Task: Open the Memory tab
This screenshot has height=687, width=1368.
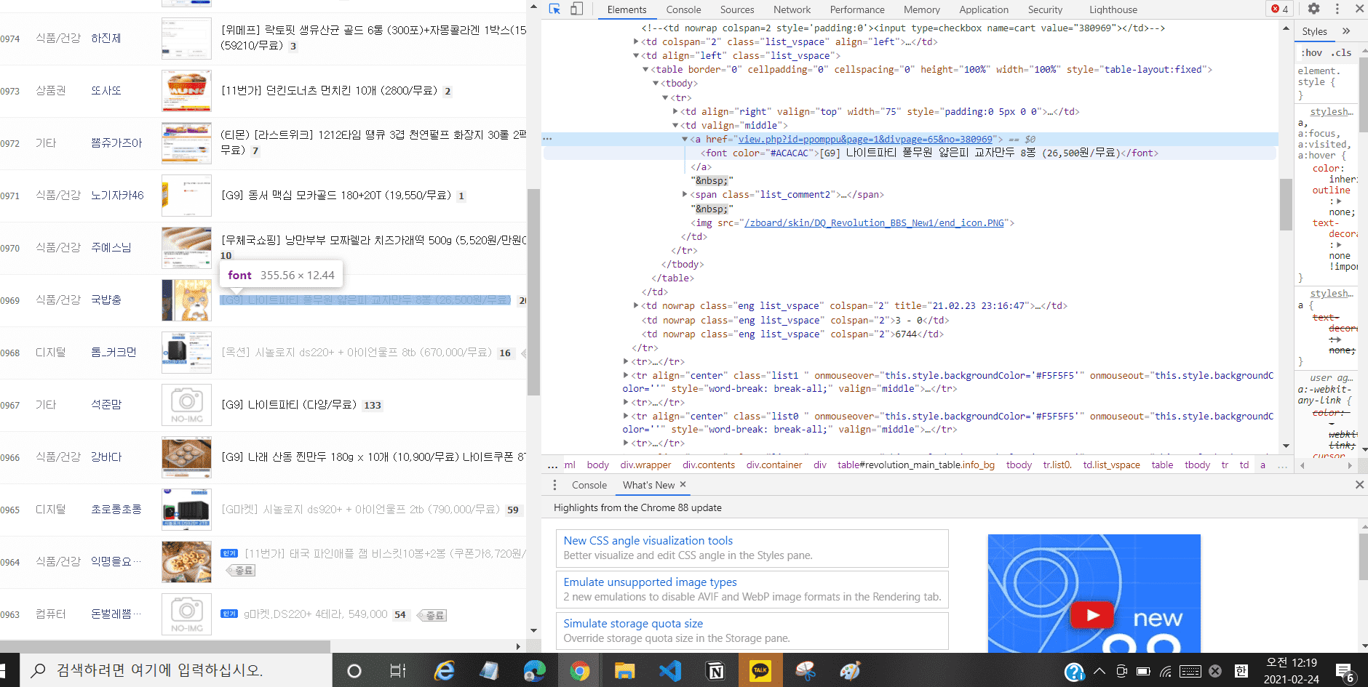Action: (x=922, y=9)
